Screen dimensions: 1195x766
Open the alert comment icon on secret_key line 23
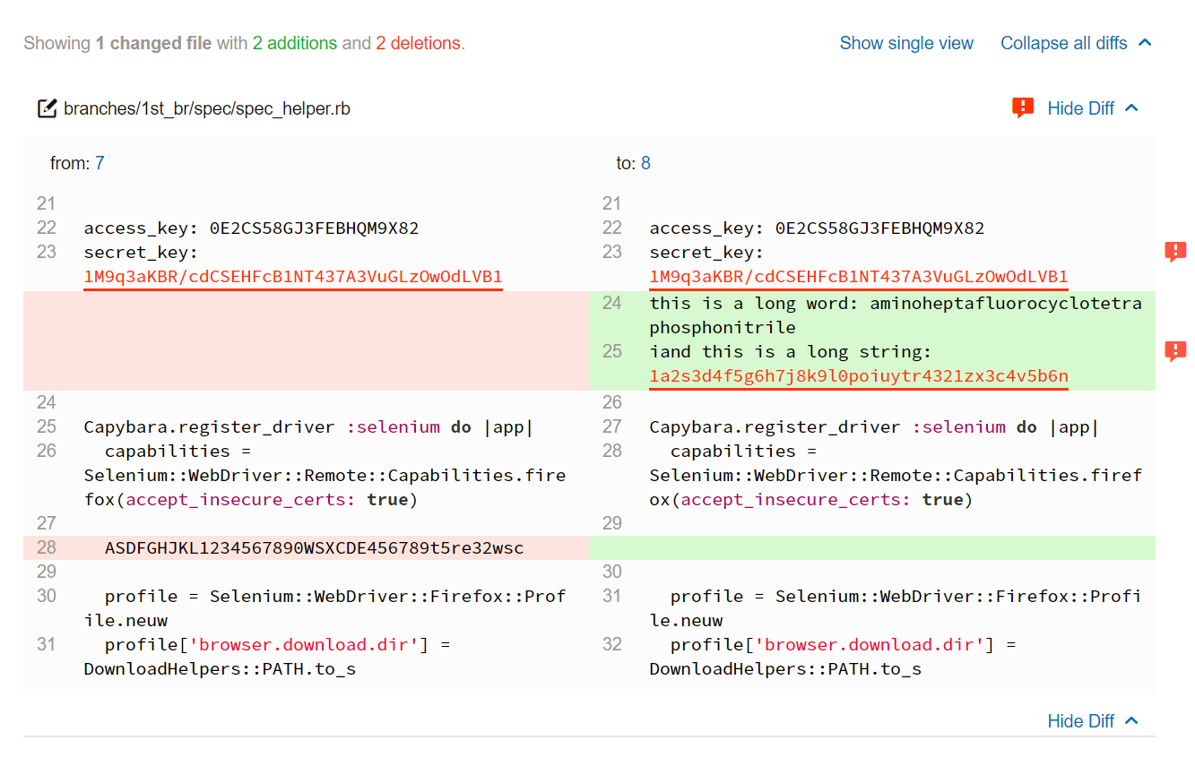1174,252
